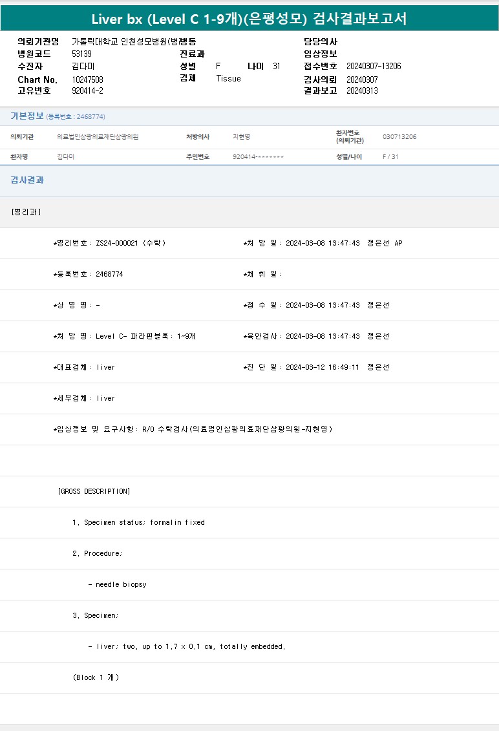The width and height of the screenshot is (499, 731).
Task: Open the 검사결과 section header
Action: [27, 180]
